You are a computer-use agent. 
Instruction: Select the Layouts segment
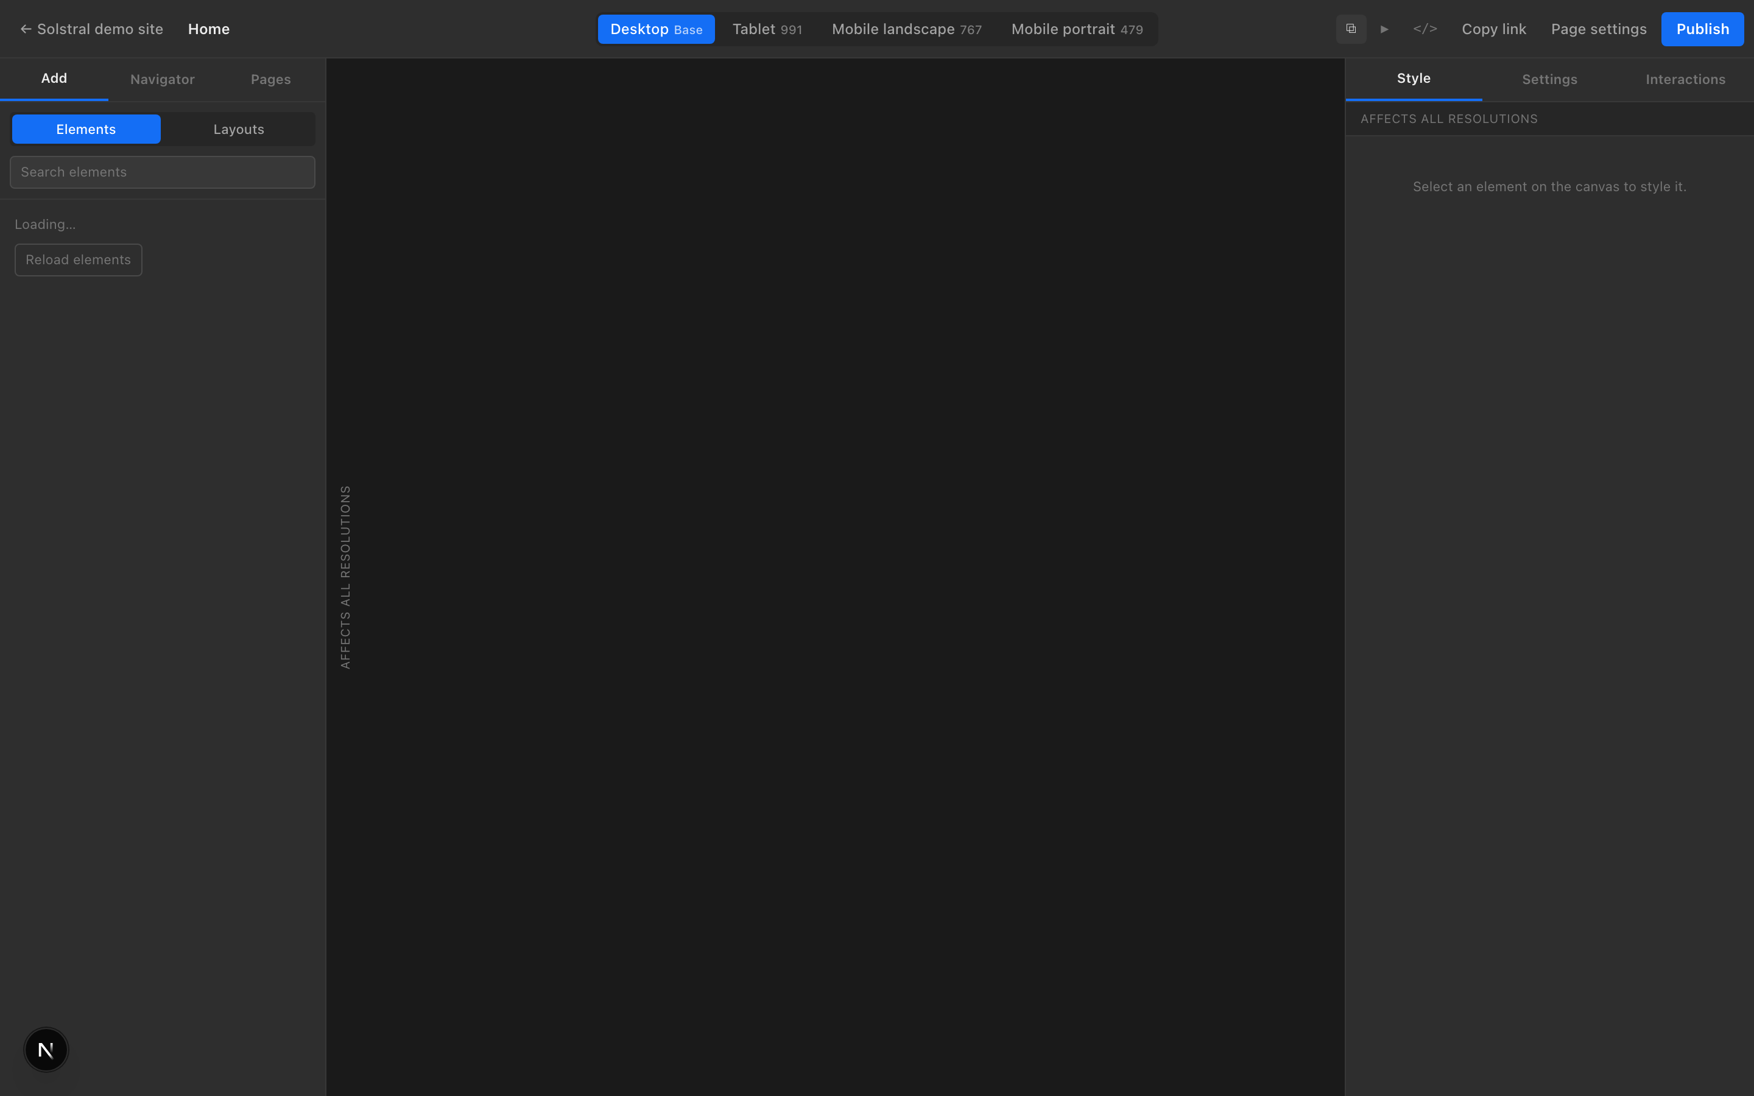(x=239, y=129)
